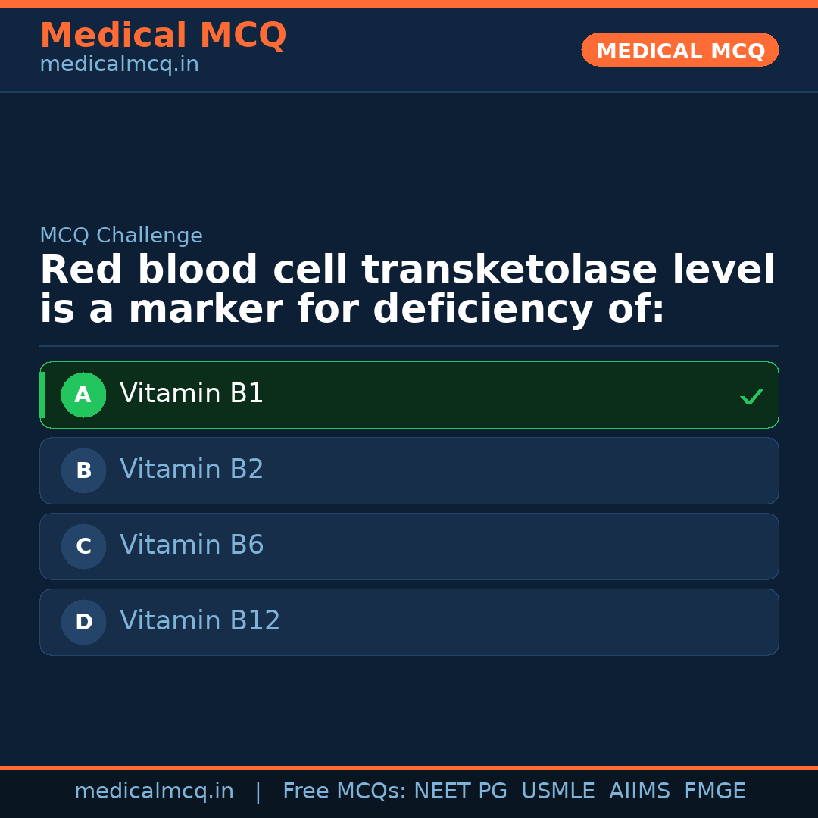The height and width of the screenshot is (818, 818).
Task: Open the medicalmcq.in link below header title
Action: pyautogui.click(x=119, y=65)
